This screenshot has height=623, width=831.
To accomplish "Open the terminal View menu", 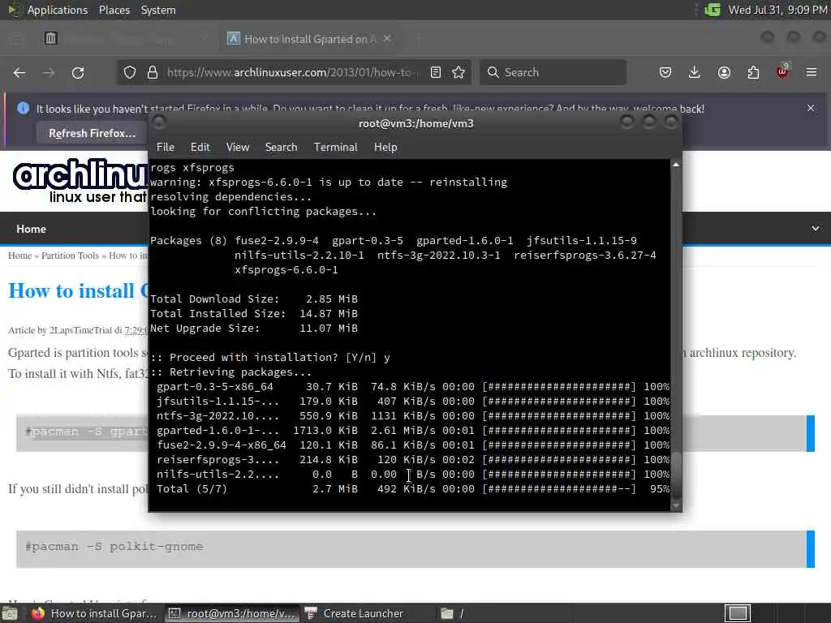I will tap(238, 148).
